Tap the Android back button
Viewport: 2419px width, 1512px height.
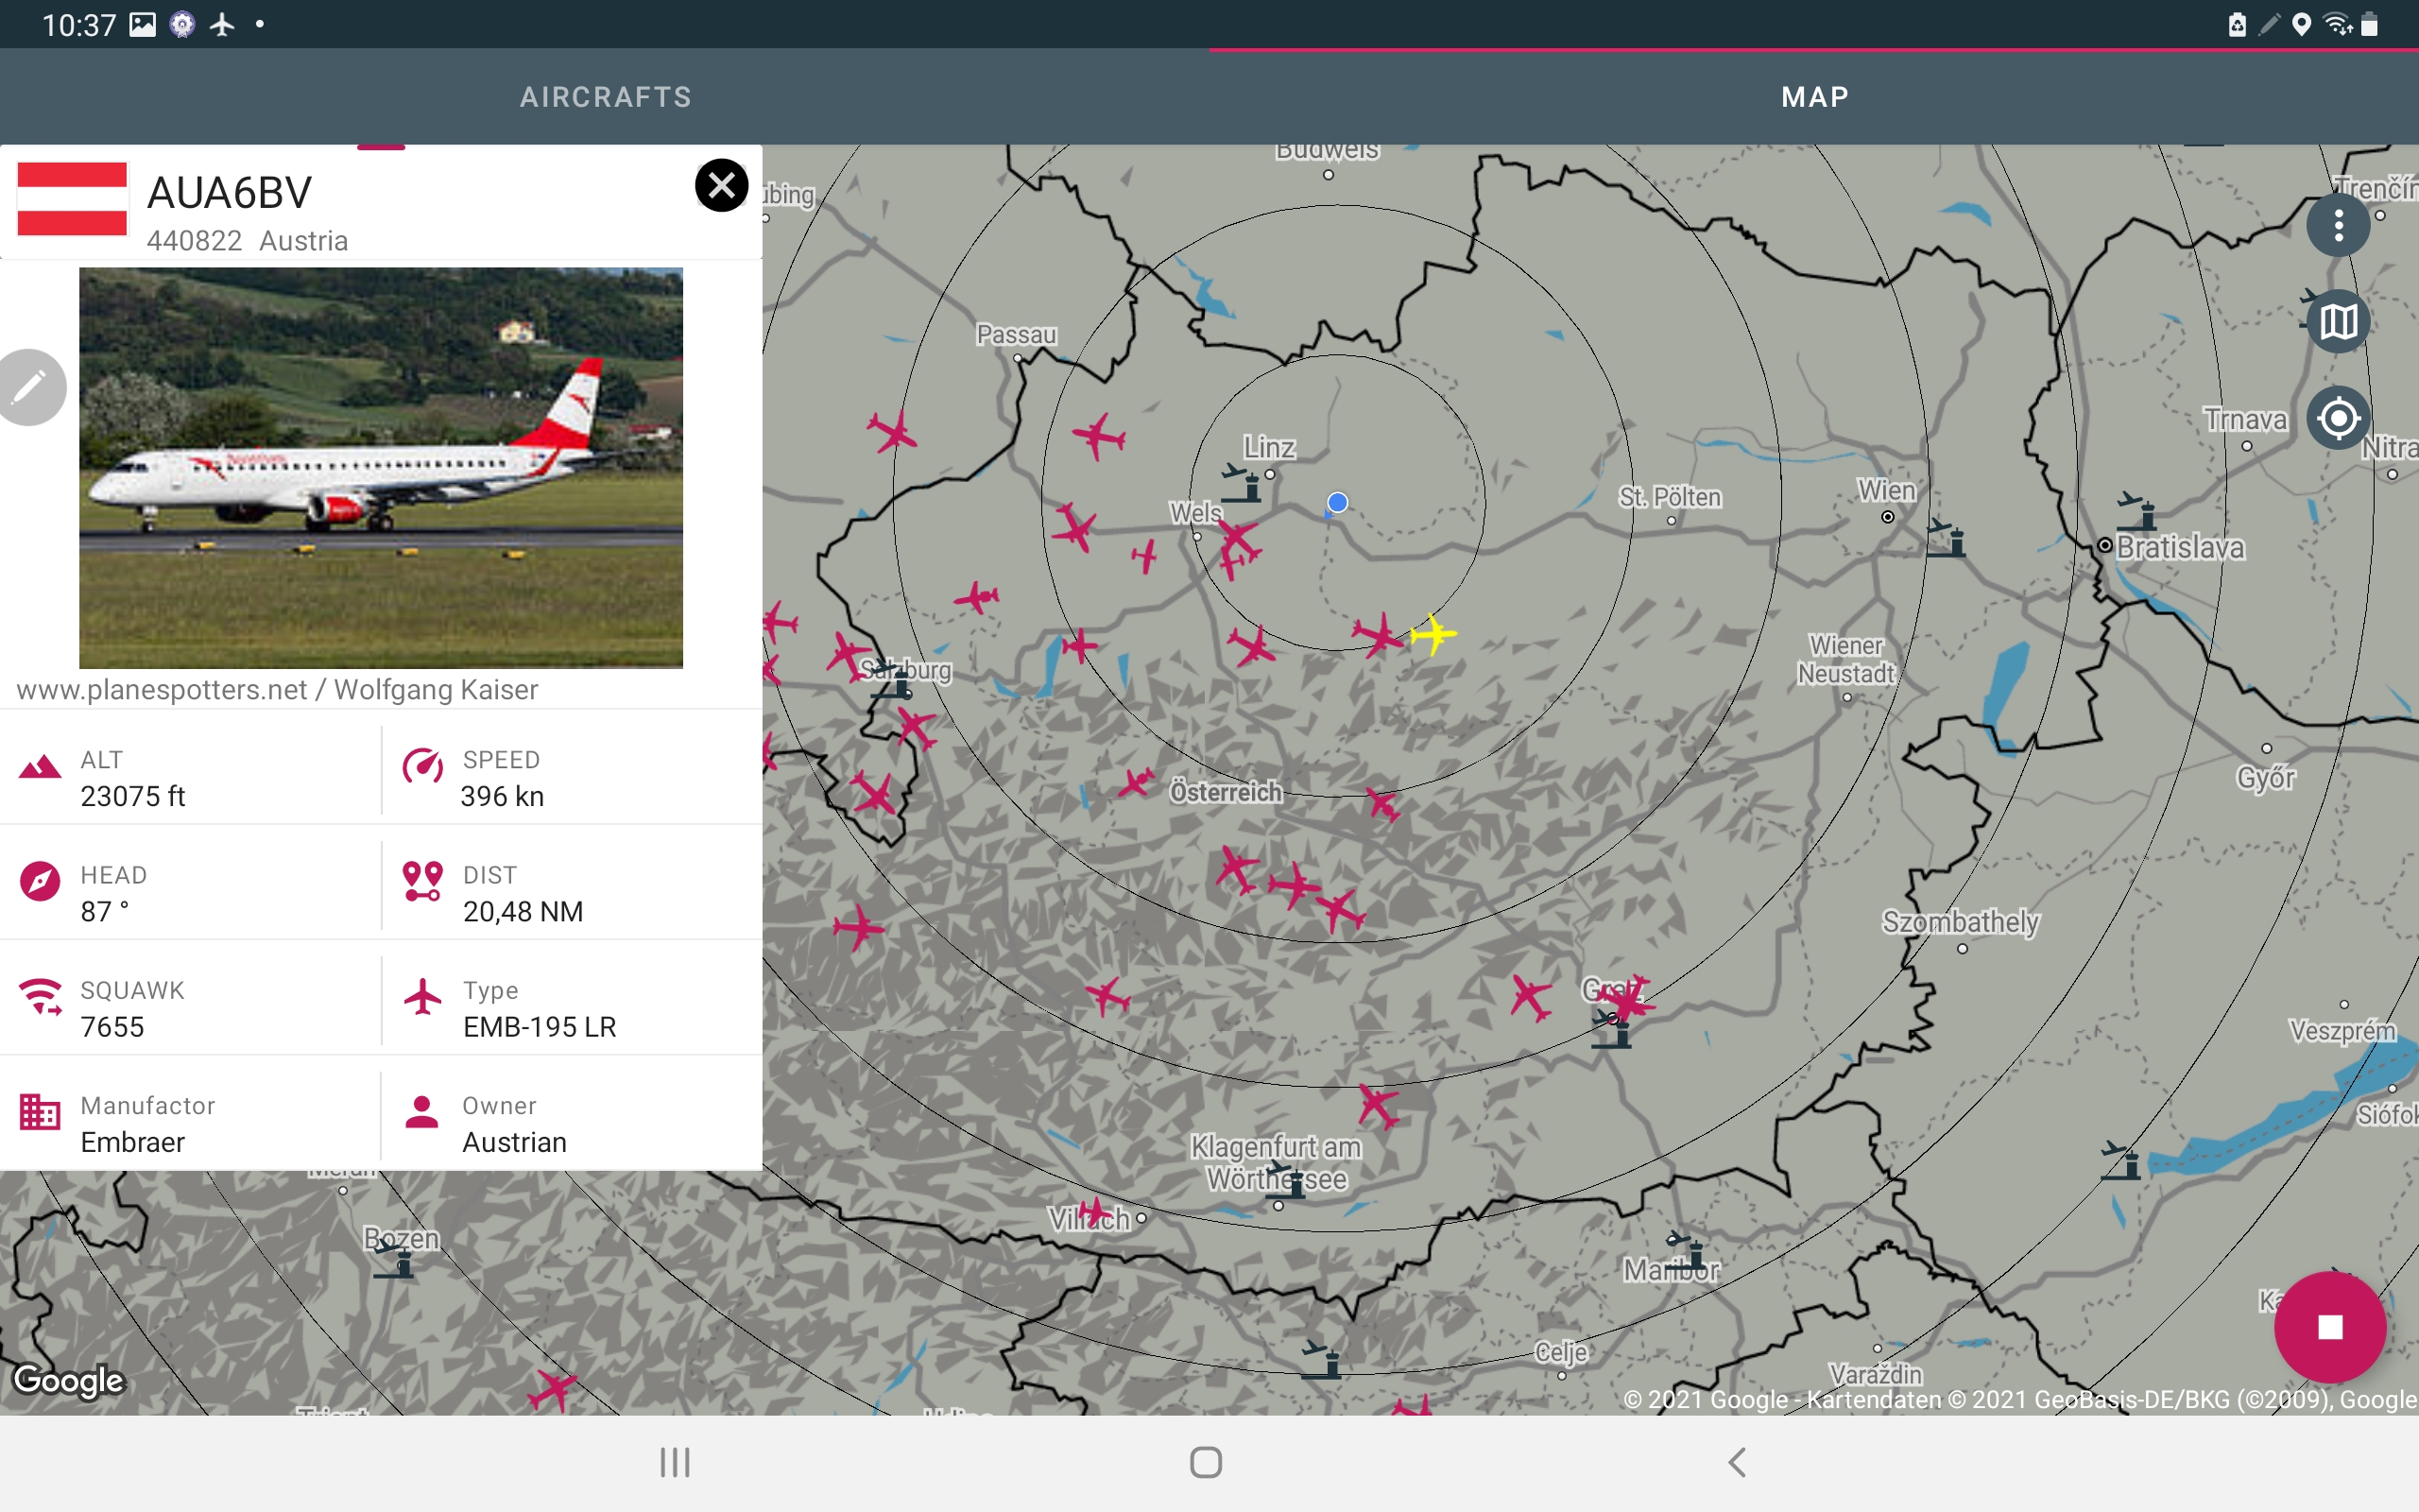tap(1738, 1462)
